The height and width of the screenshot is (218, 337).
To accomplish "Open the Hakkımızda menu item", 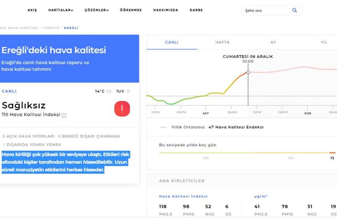I will 166,10.
